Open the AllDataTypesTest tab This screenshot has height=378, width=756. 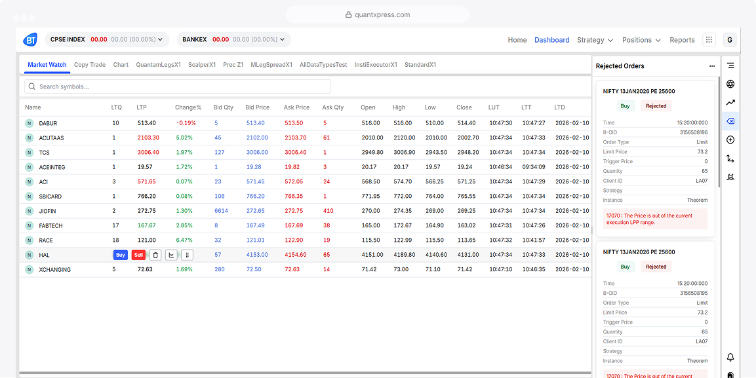[x=323, y=64]
